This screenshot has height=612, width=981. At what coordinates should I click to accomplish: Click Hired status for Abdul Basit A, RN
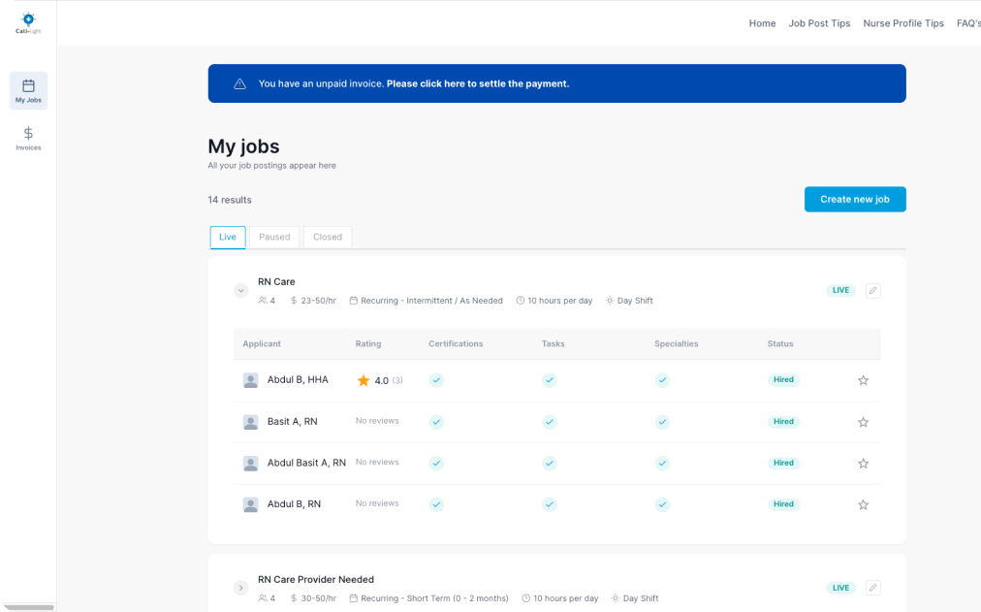tap(783, 463)
